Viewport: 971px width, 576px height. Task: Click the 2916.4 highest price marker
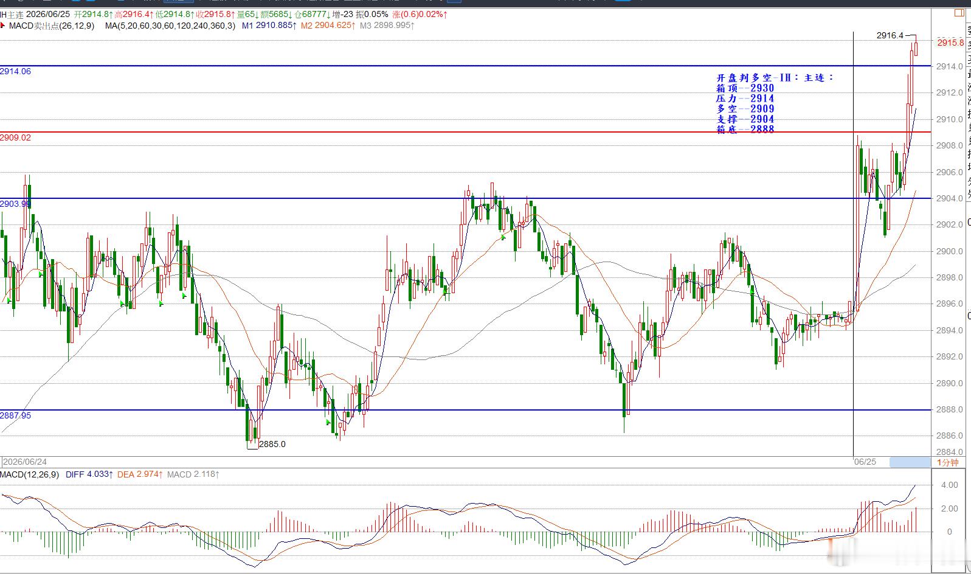point(890,35)
